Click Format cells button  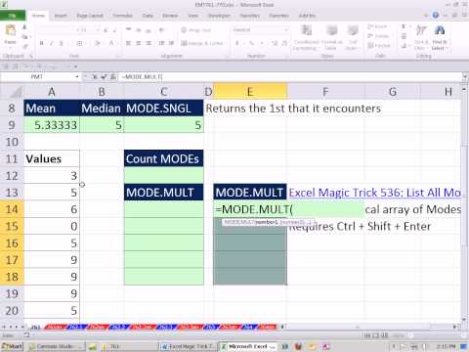(379, 45)
